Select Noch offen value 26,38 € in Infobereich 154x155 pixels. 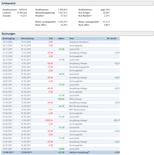click(64, 25)
